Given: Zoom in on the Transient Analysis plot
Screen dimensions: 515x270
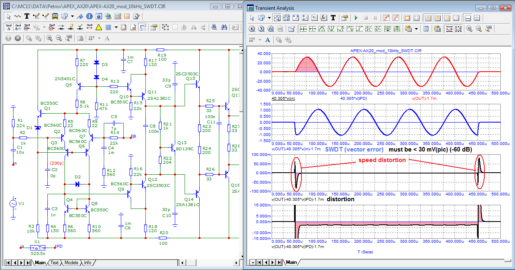Looking at the screenshot, I should coord(469,29).
